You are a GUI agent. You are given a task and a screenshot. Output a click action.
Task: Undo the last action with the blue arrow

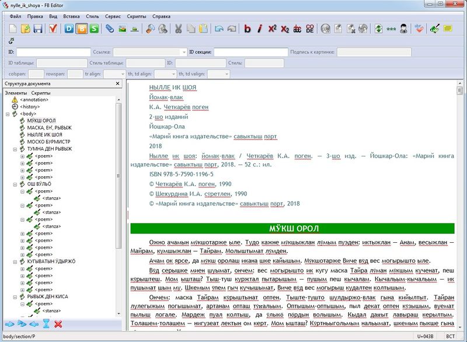219,29
